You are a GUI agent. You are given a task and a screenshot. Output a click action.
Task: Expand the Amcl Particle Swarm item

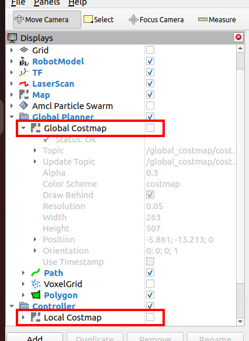tap(12, 105)
